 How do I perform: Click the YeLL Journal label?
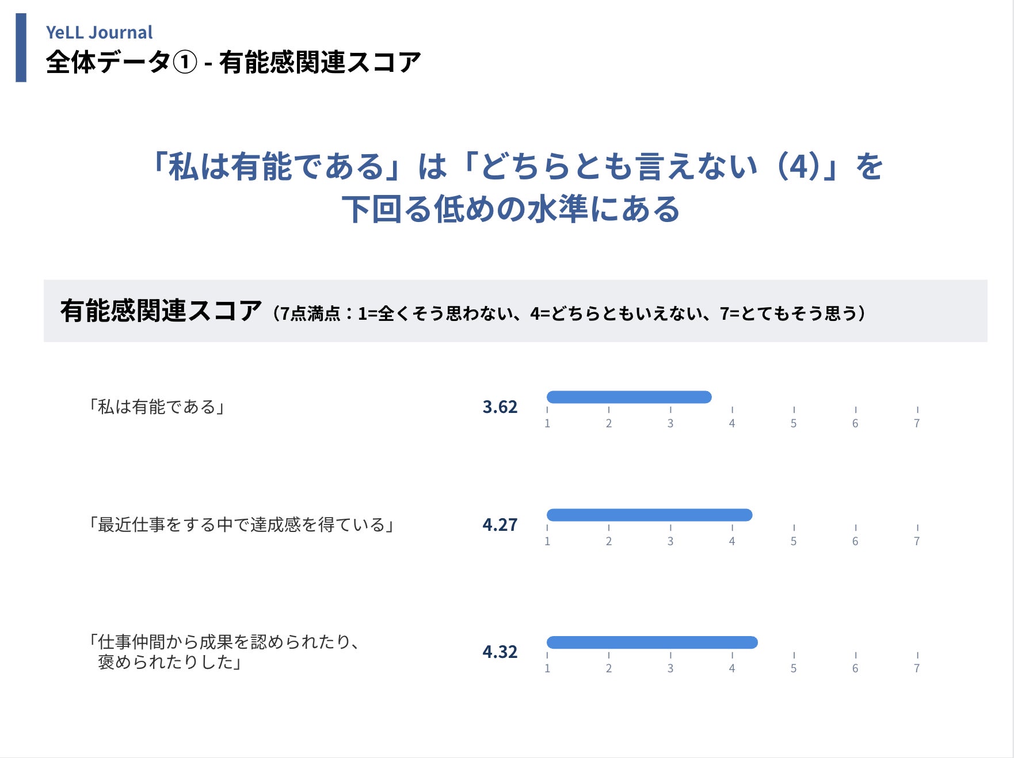pos(99,32)
